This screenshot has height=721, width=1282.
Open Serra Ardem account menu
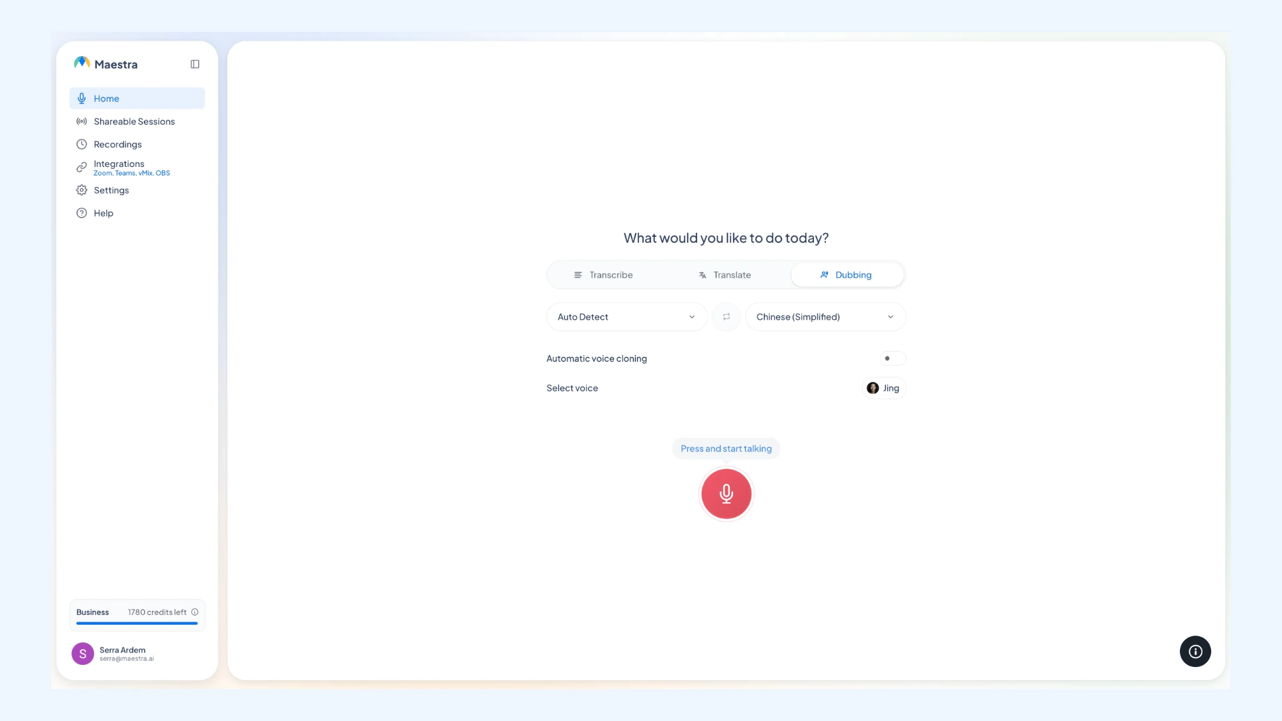[x=137, y=654]
